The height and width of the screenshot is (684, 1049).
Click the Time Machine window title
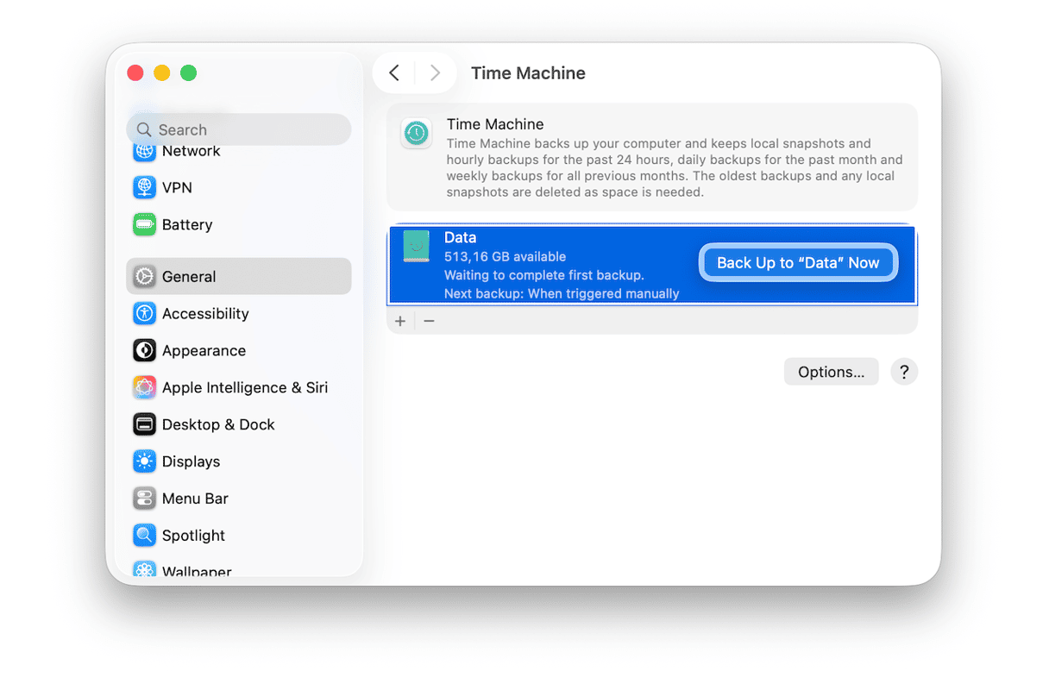tap(528, 73)
